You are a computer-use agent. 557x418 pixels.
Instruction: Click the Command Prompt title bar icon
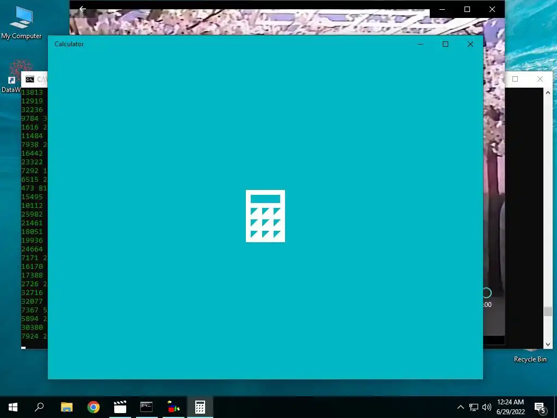30,79
